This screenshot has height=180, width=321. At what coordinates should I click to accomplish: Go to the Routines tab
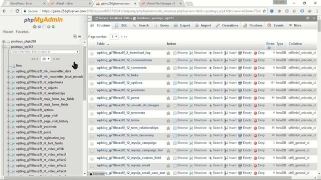coord(253,25)
